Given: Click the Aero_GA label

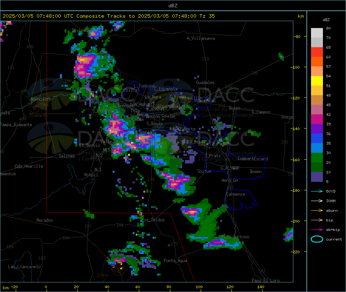Looking at the screenshot, I should pyautogui.click(x=230, y=180).
